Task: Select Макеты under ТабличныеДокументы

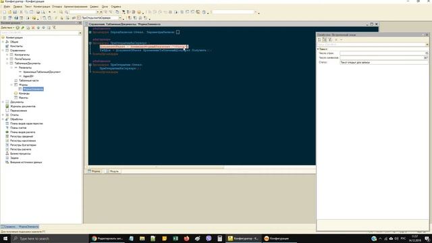Action: [24, 98]
